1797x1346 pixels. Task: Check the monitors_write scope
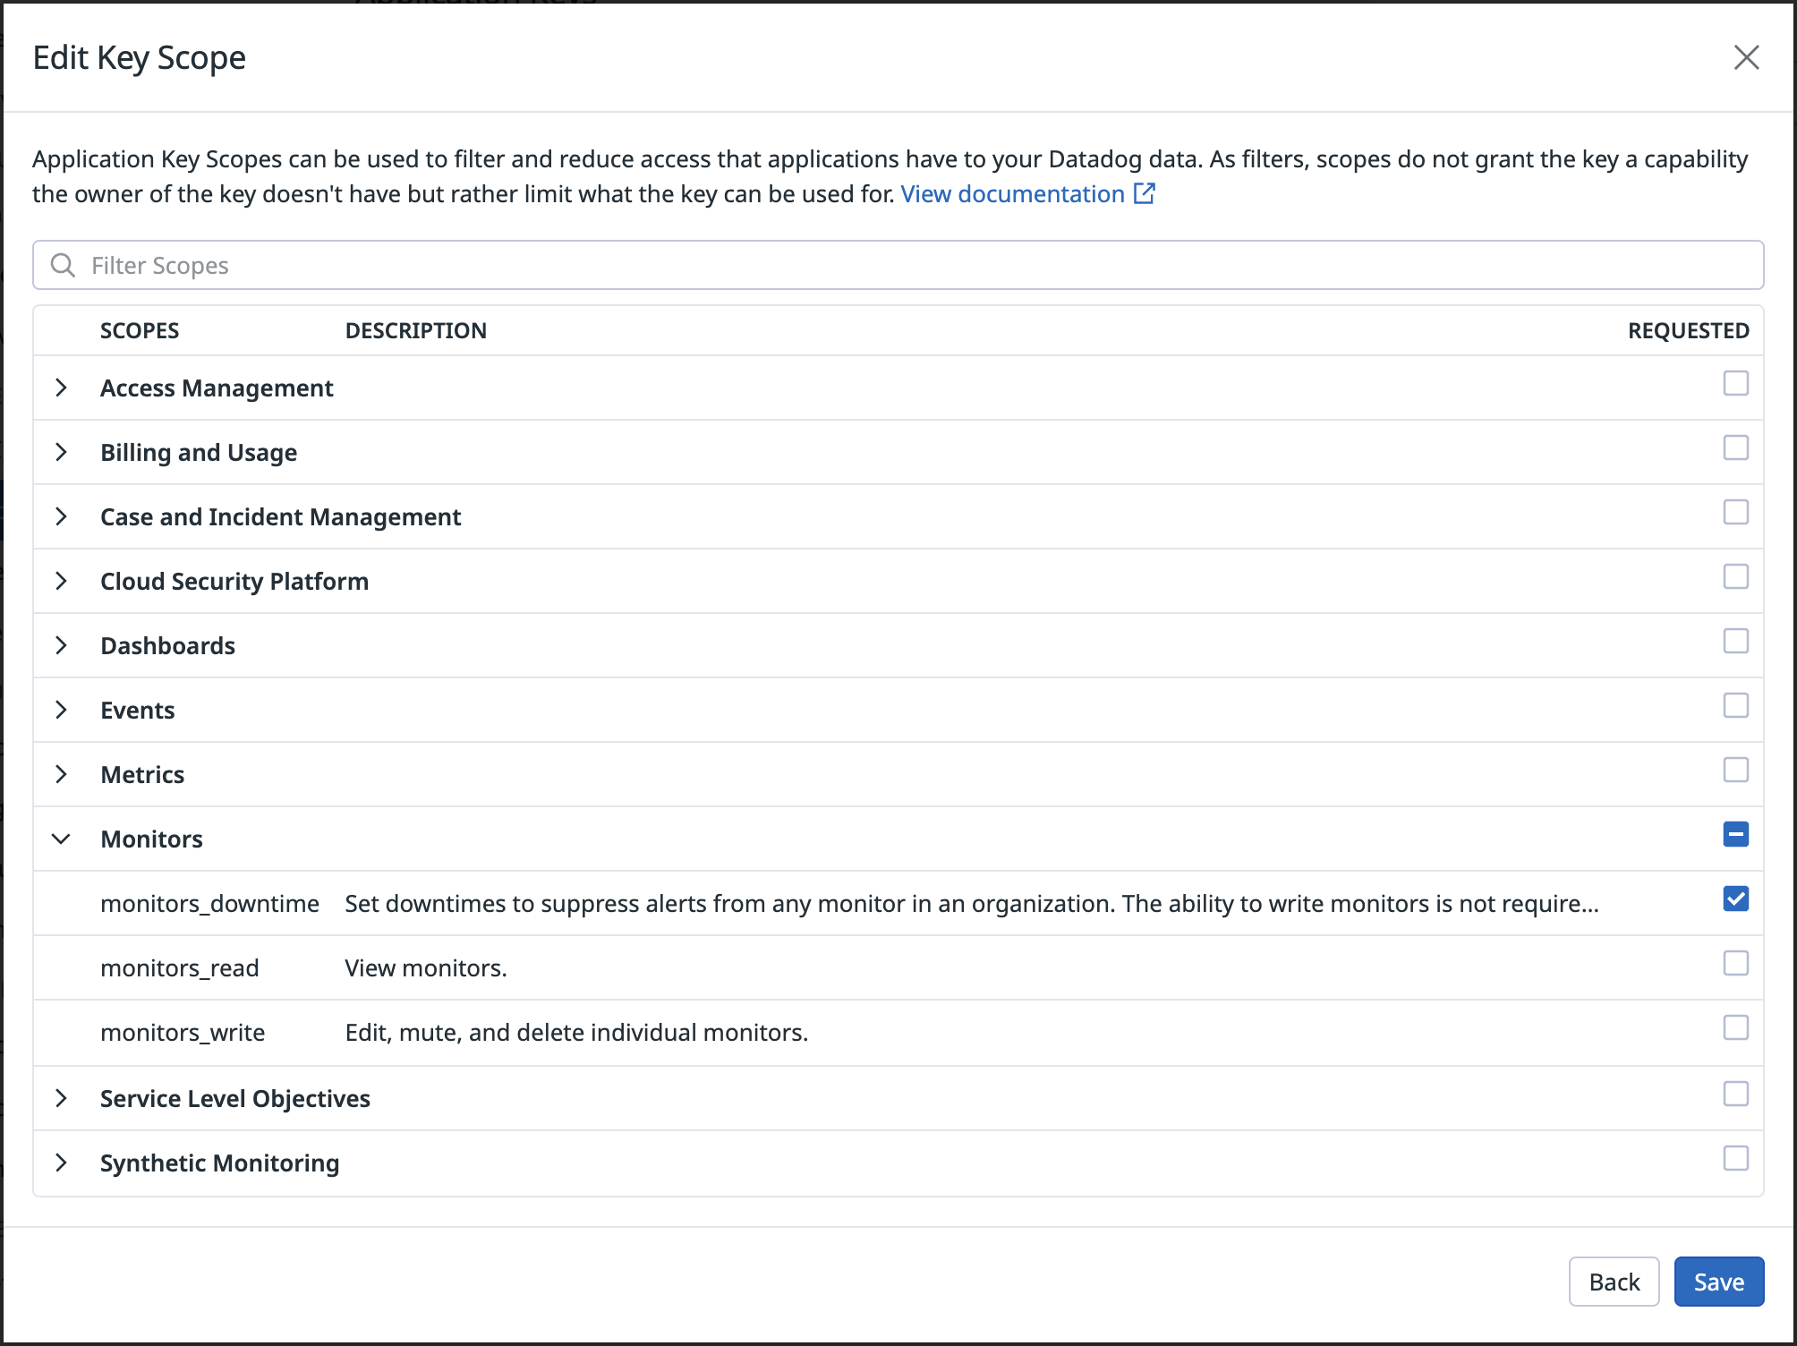coord(1735,1027)
